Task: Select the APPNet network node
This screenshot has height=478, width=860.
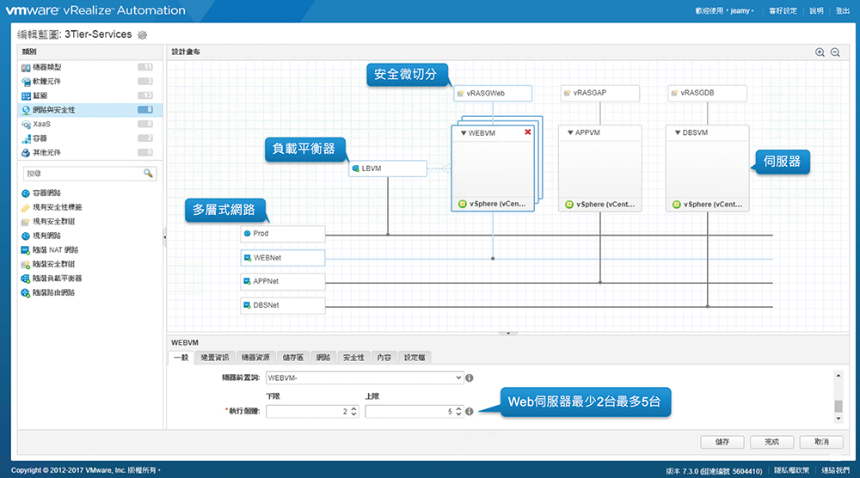Action: pyautogui.click(x=283, y=281)
